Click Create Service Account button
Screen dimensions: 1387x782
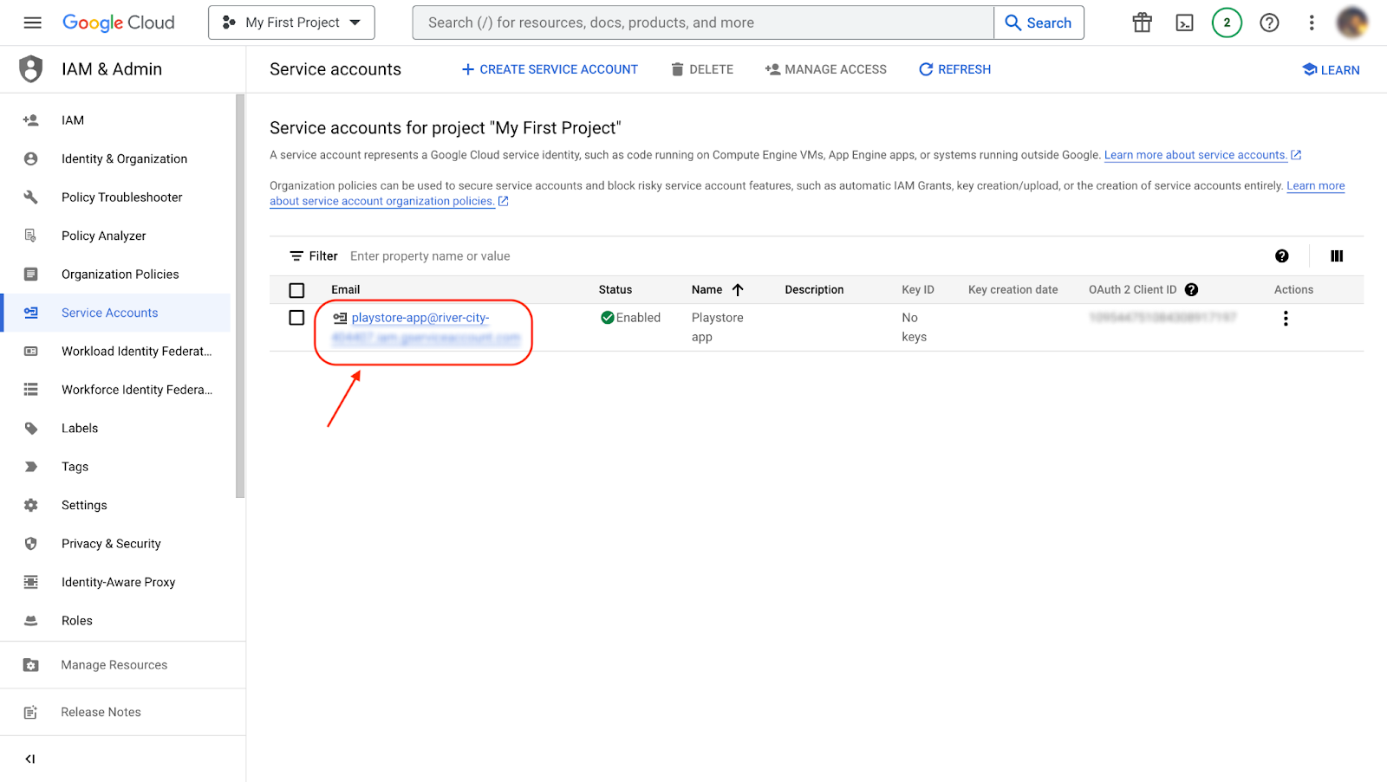(550, 69)
